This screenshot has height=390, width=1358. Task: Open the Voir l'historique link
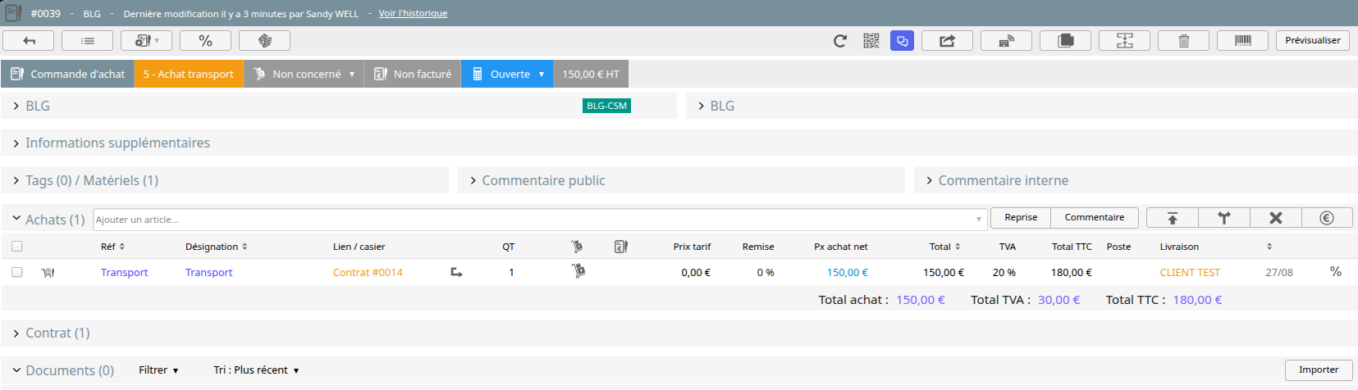[x=413, y=13]
